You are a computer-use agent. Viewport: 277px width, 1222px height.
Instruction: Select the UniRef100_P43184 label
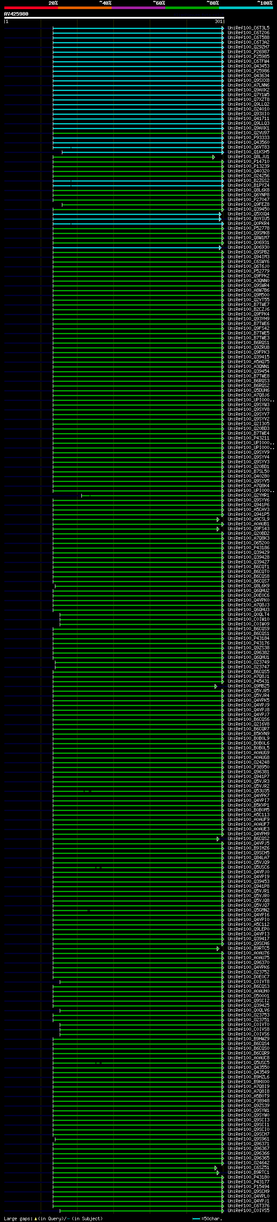point(248,638)
